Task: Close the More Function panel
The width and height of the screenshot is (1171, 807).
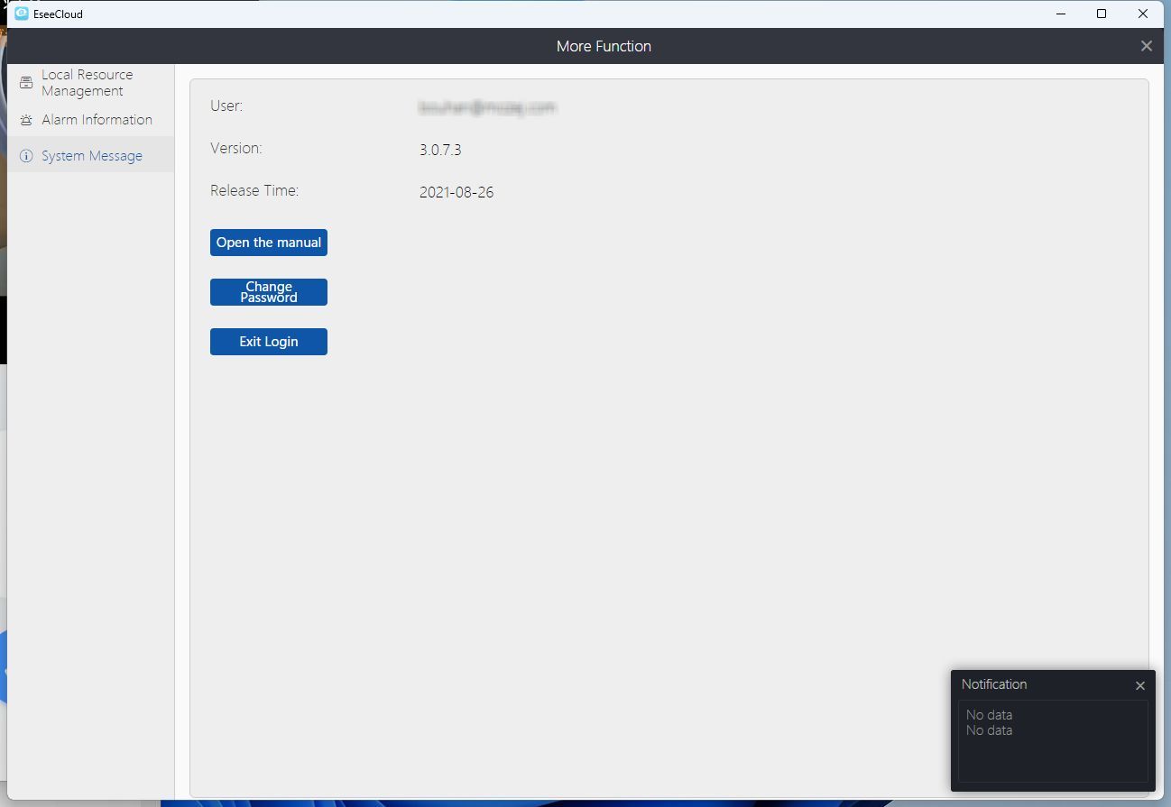Action: tap(1146, 46)
